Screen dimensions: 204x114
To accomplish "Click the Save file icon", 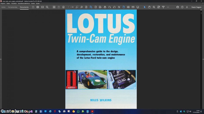I will coord(33,7).
